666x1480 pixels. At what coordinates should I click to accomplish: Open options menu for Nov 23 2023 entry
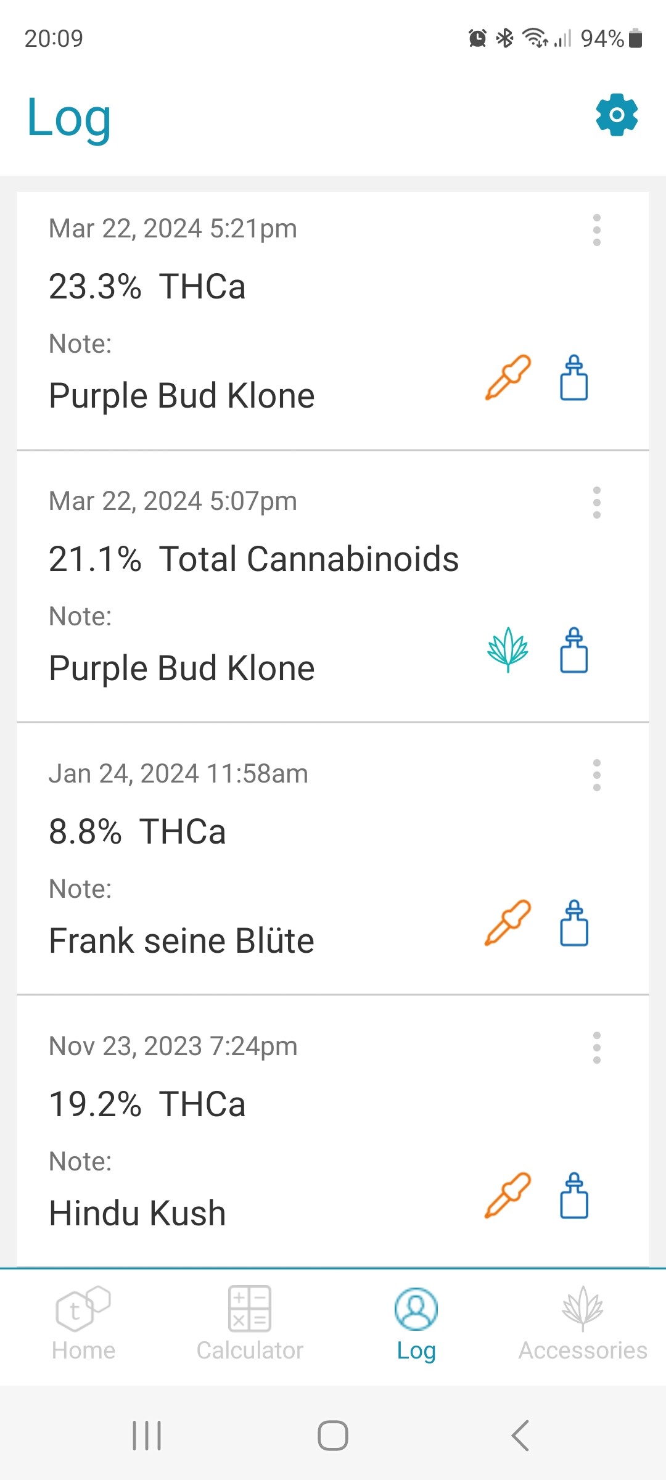[596, 1048]
